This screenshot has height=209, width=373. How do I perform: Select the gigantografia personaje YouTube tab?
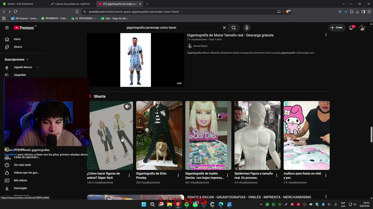(119, 4)
